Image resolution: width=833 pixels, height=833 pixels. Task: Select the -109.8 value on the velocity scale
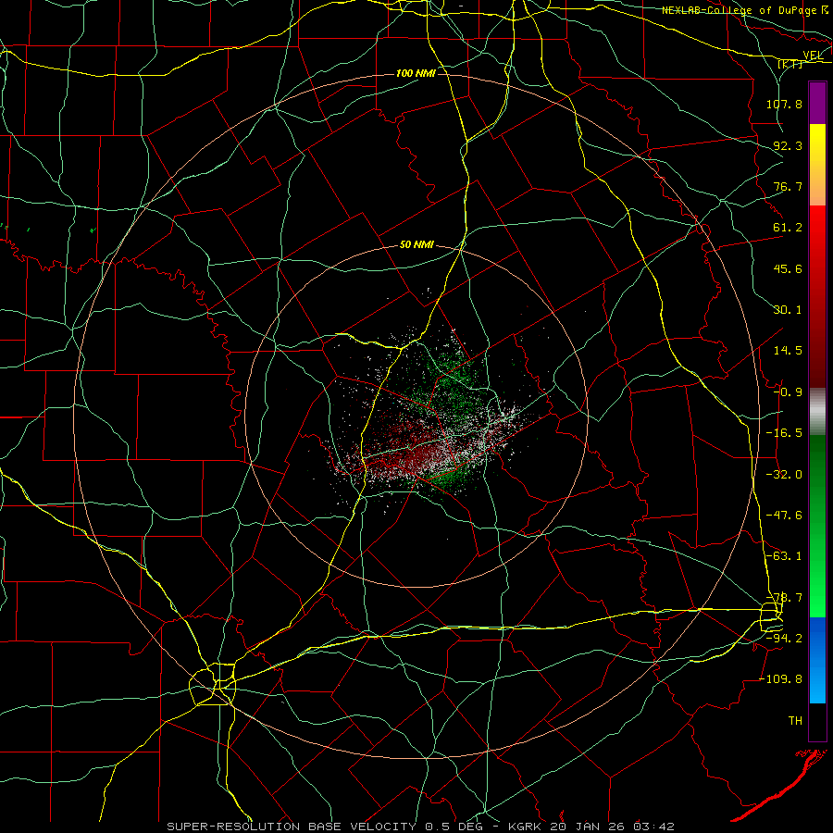pyautogui.click(x=781, y=679)
